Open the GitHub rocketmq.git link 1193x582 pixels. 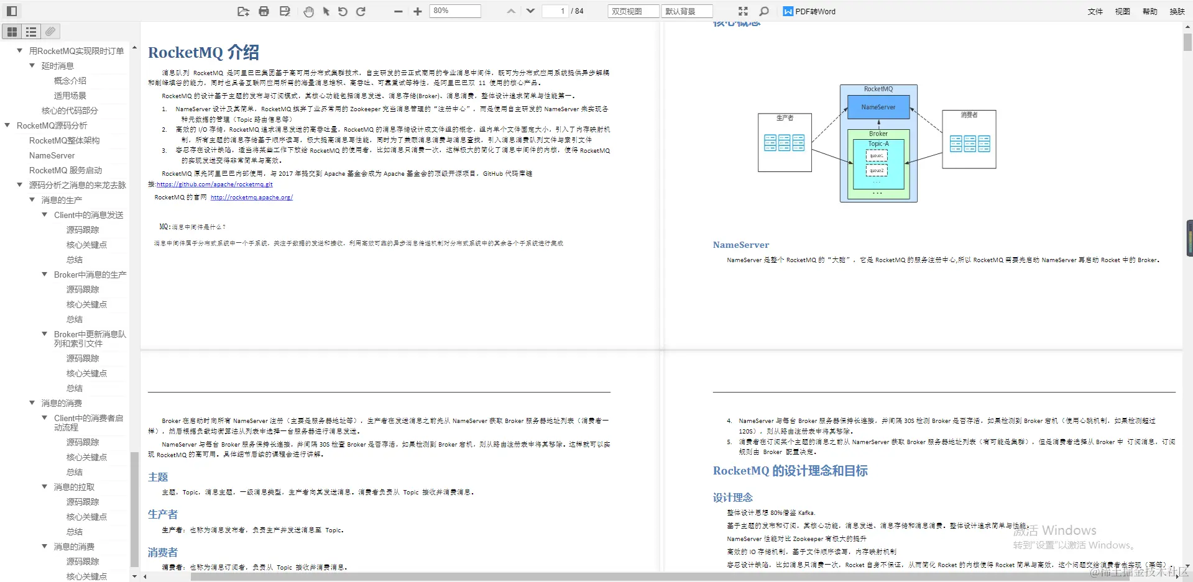coord(214,184)
